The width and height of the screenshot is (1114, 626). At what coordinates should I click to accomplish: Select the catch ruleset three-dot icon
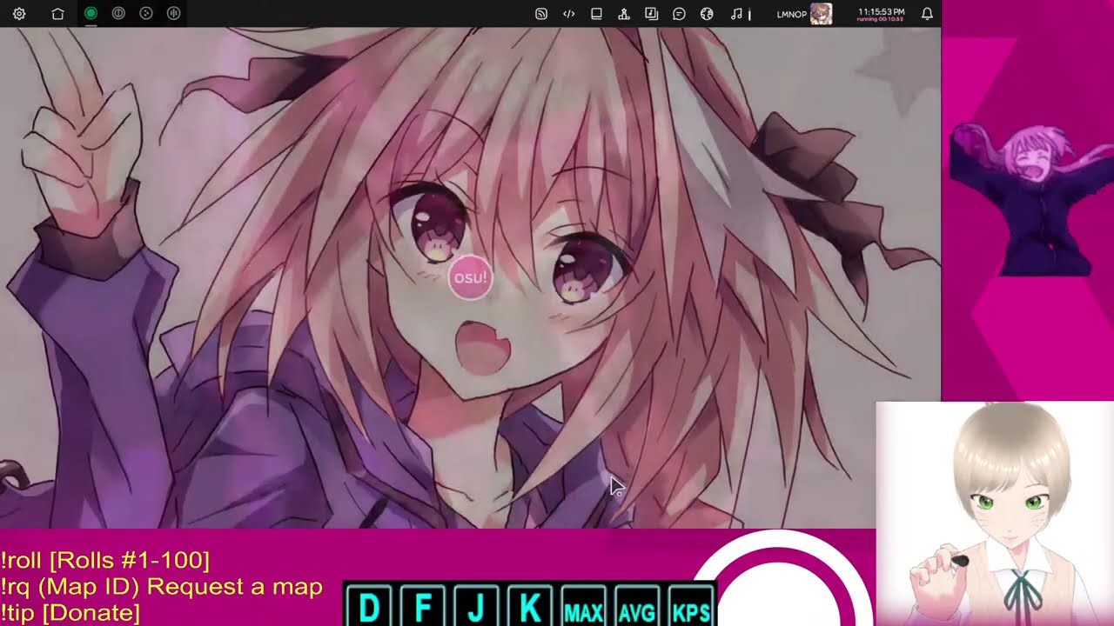146,14
